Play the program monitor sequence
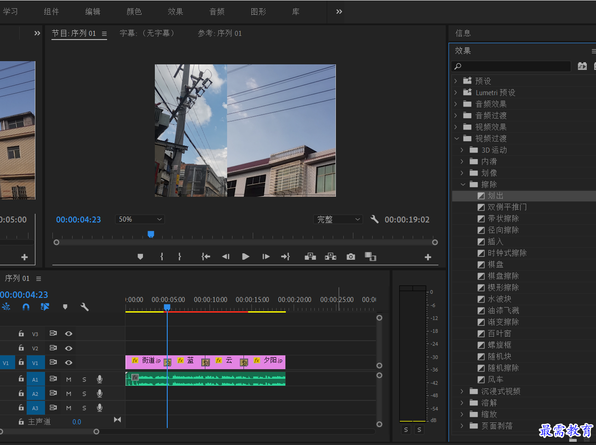Viewport: 596px width, 445px height. [246, 257]
